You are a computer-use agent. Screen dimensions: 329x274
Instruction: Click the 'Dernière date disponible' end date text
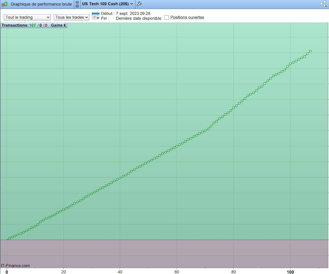point(139,18)
